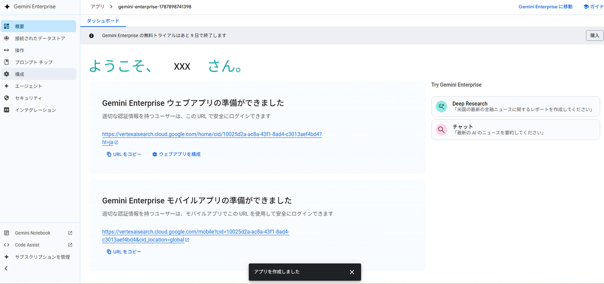Viewport: 604px width, 284px height.
Task: Click Gemini Enterprise に移動 link
Action: [x=545, y=7]
